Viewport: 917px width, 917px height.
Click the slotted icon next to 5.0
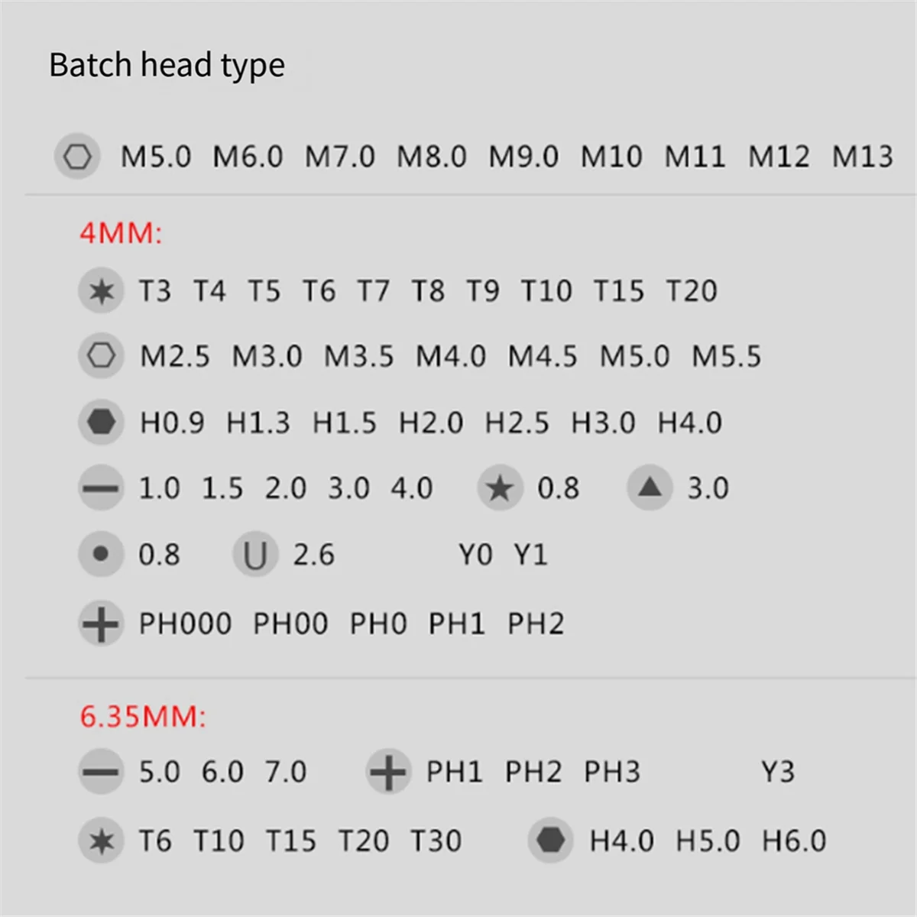click(101, 772)
